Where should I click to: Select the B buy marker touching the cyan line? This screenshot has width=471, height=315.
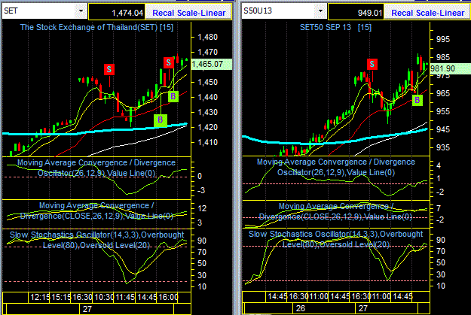pos(160,120)
